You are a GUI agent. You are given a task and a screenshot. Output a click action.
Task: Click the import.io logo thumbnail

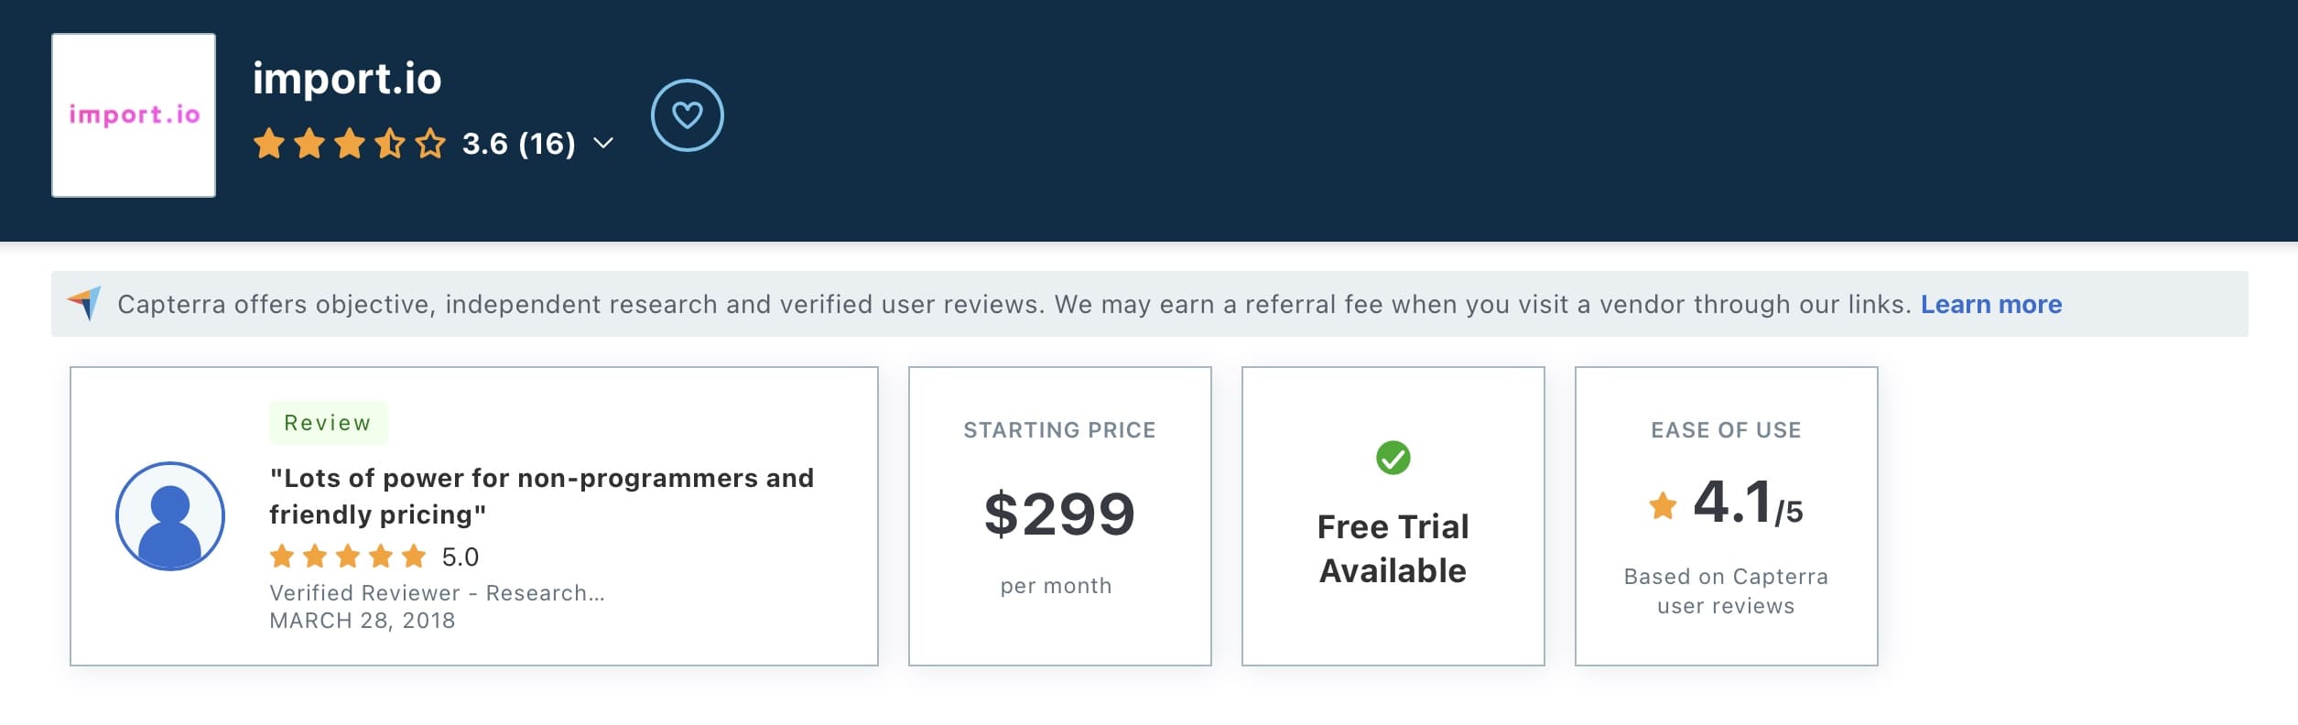(x=134, y=114)
